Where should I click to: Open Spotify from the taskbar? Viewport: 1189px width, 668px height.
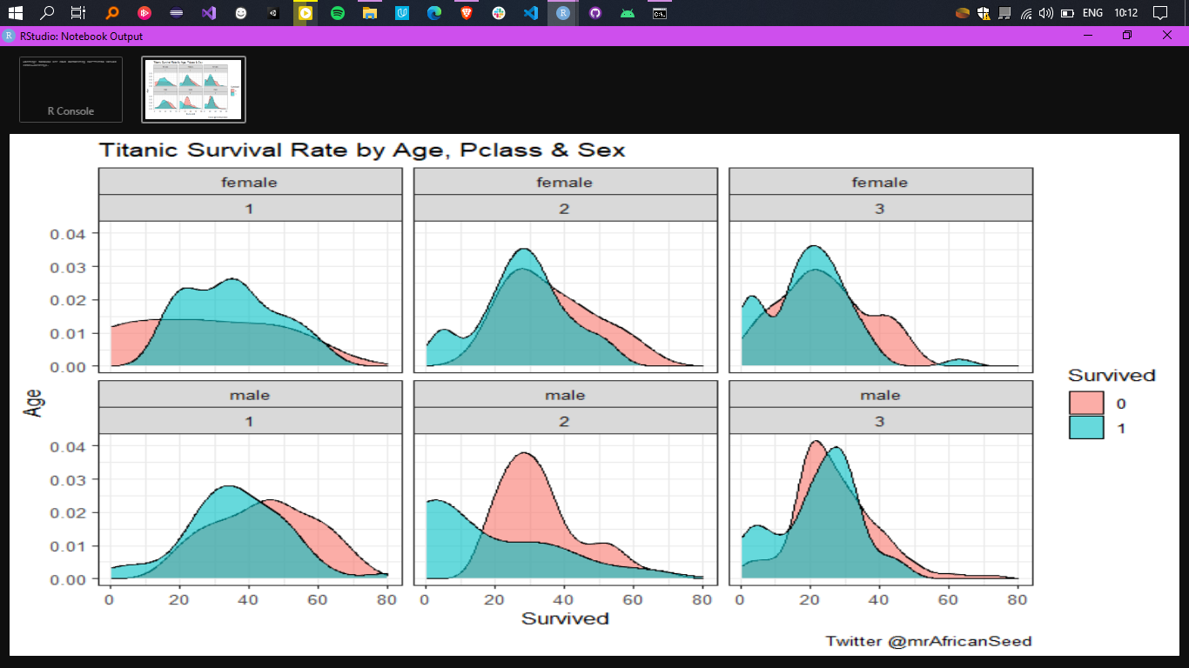pos(337,12)
